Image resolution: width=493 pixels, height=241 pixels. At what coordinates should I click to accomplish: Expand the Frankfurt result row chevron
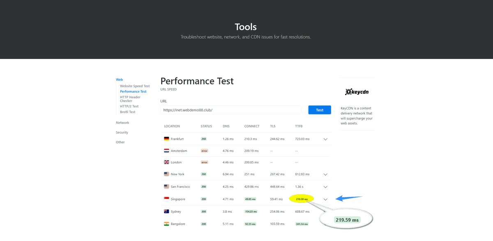[325, 139]
